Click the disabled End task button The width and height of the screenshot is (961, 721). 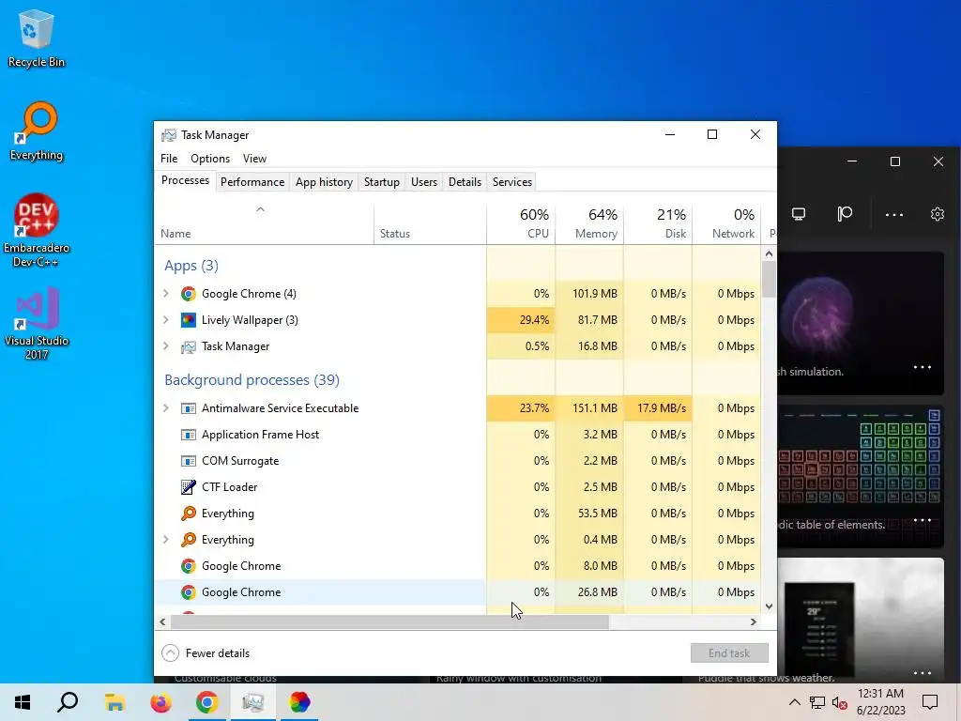tap(729, 653)
